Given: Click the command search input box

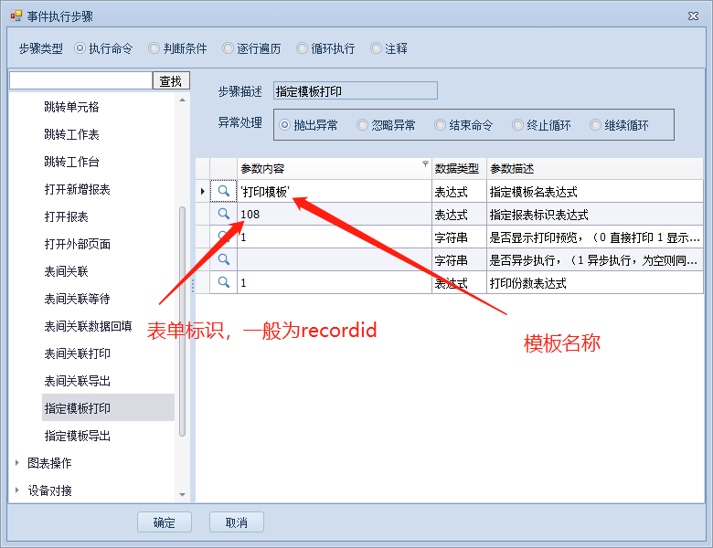Looking at the screenshot, I should (80, 80).
